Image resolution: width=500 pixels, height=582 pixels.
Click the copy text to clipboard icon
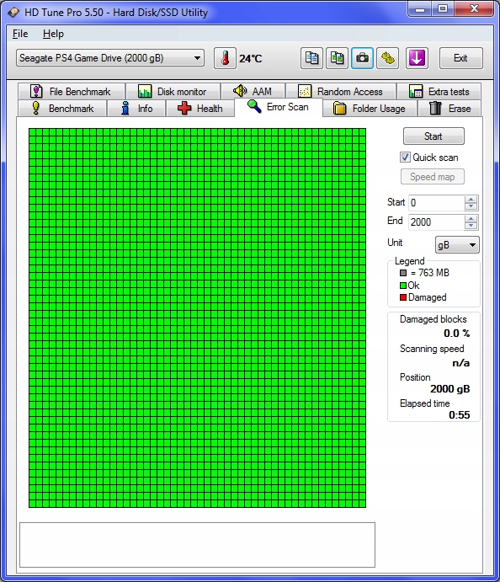(311, 58)
